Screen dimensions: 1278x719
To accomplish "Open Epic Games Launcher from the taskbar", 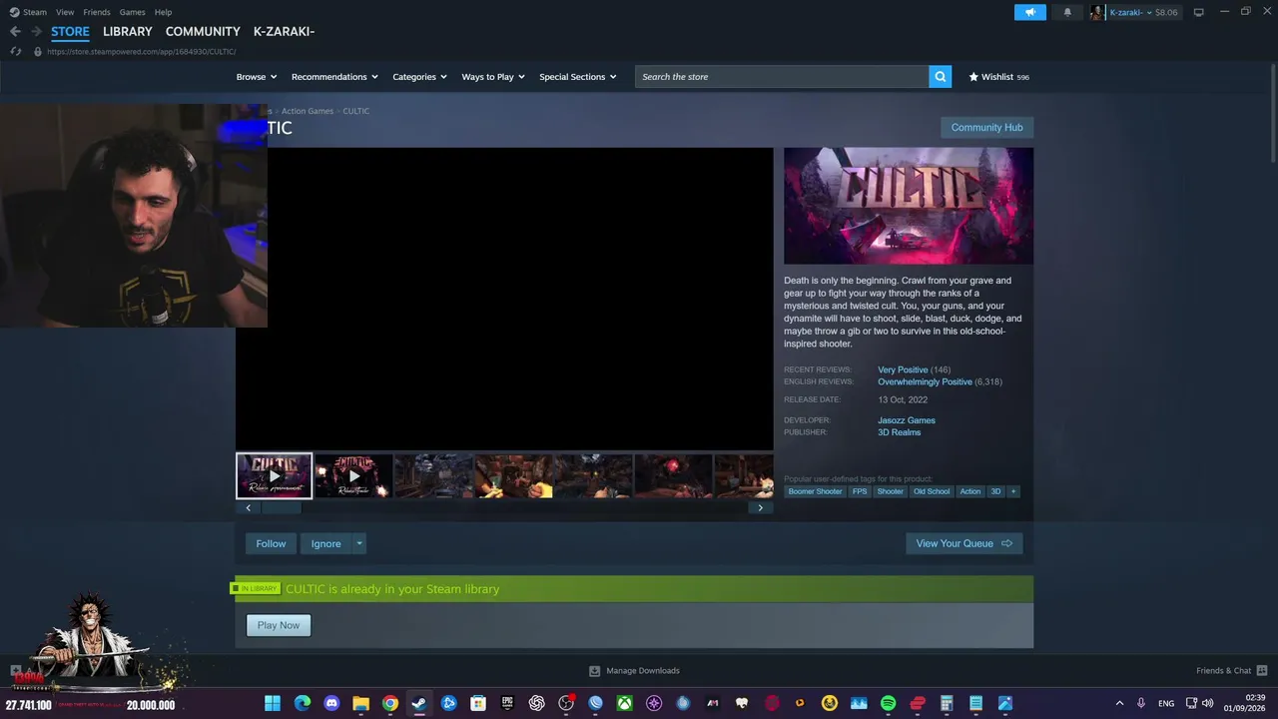I will coord(507,703).
